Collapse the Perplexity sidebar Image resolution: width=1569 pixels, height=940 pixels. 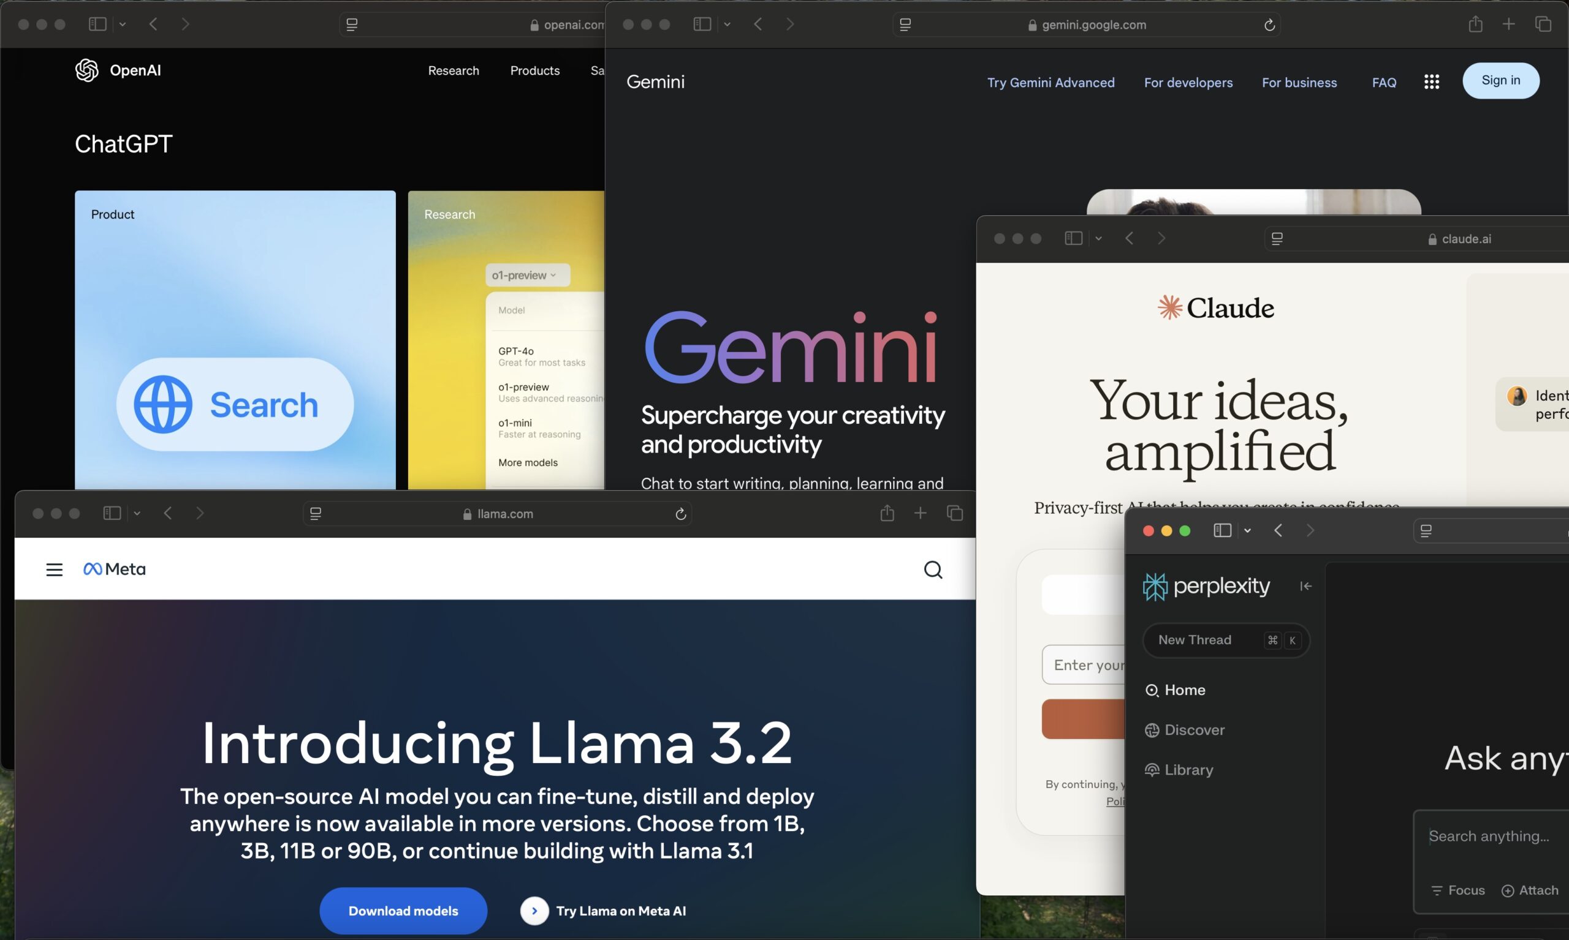click(1305, 586)
